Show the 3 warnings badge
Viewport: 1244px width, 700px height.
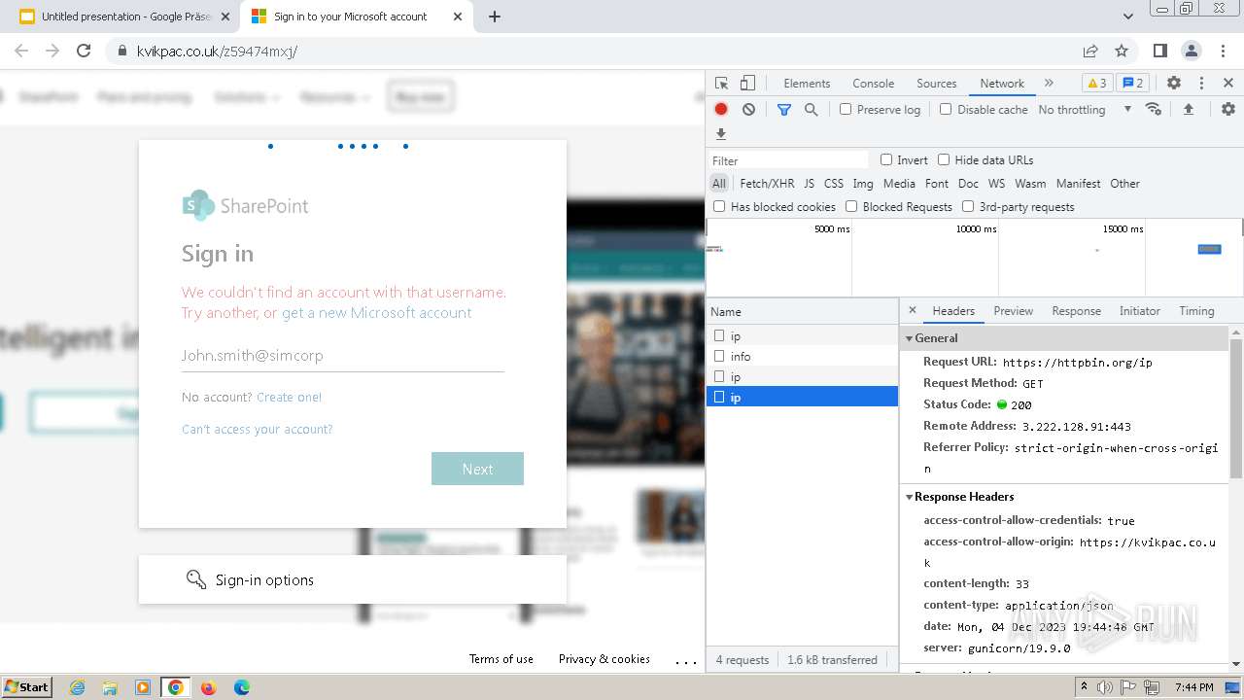tap(1095, 84)
